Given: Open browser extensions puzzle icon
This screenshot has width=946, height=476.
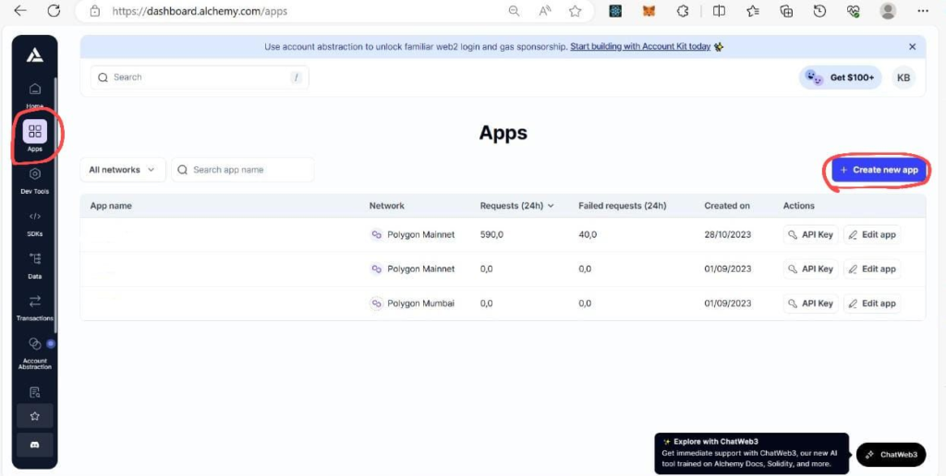Looking at the screenshot, I should click(x=683, y=11).
